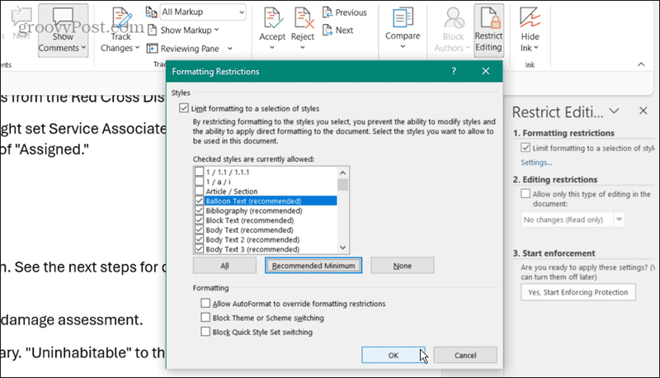This screenshot has width=660, height=378.
Task: Click the Track Changes icon
Action: [x=122, y=18]
